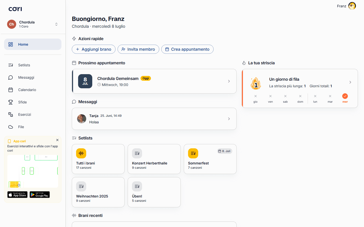This screenshot has height=227, width=364.
Task: Open Esercizi in the sidebar
Action: 33,115
